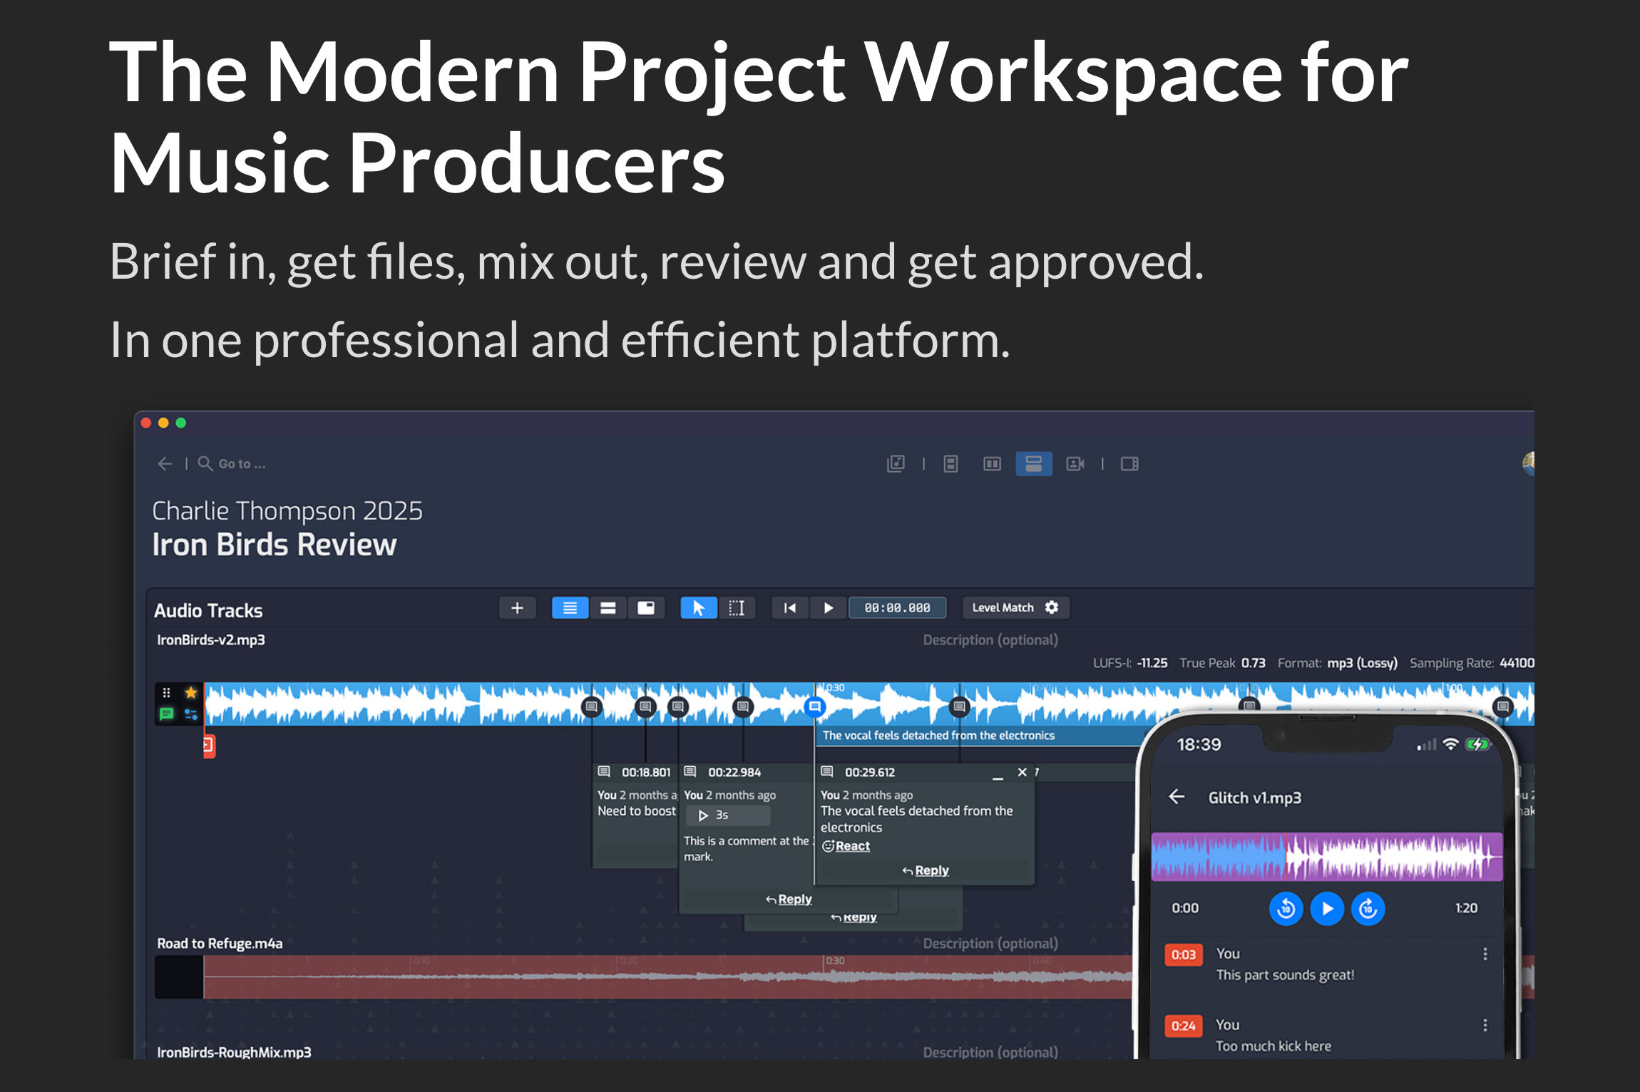Switch to the side-by-side columns layout icon

(x=992, y=464)
